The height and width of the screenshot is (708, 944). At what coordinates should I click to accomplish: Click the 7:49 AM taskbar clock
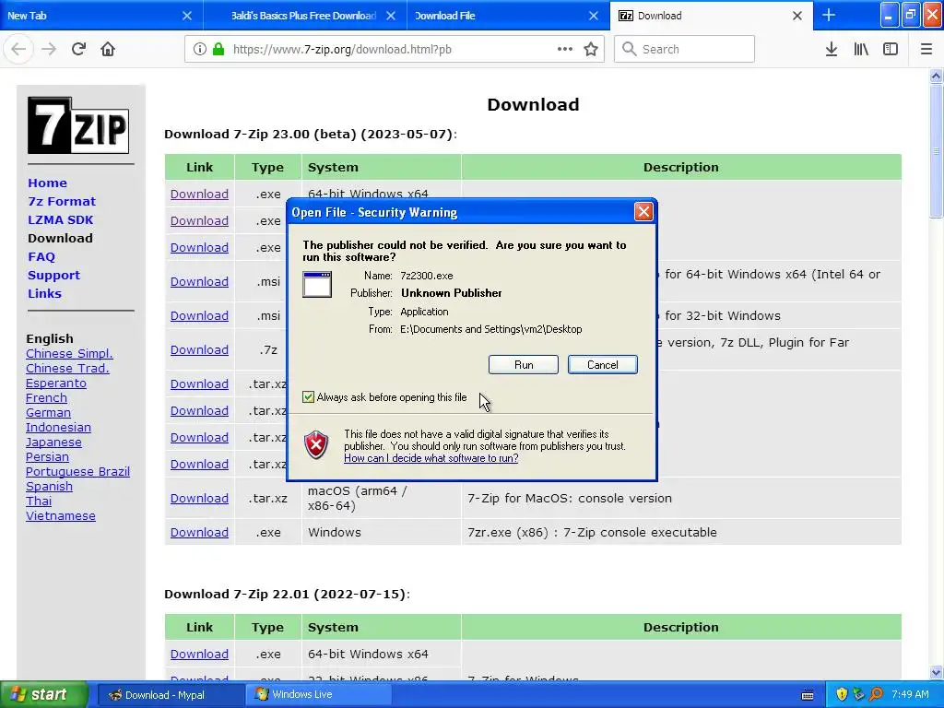[910, 694]
